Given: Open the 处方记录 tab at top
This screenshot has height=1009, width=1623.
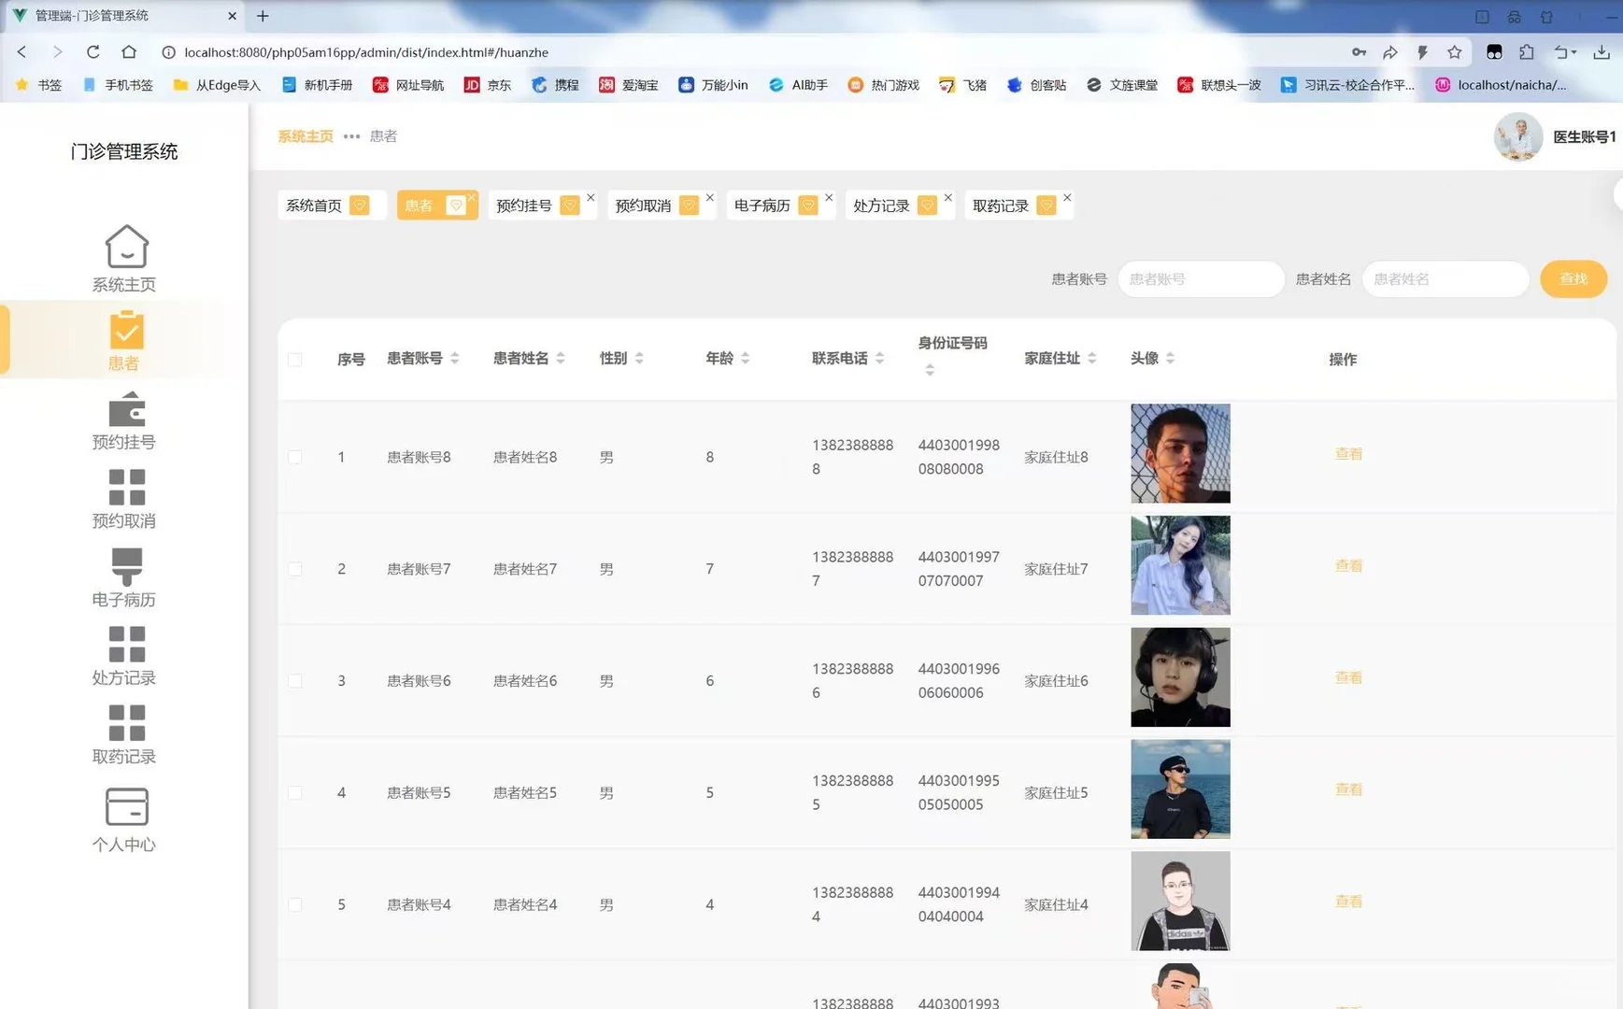Looking at the screenshot, I should point(883,205).
